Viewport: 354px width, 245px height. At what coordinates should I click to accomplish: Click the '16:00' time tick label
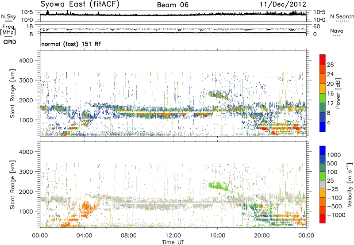[217, 236]
